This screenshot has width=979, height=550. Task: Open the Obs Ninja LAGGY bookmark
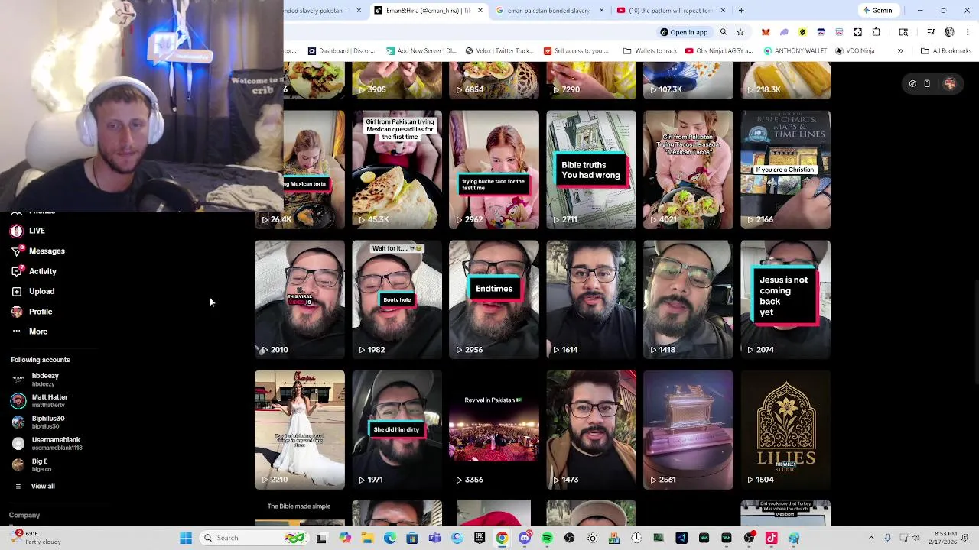[719, 51]
